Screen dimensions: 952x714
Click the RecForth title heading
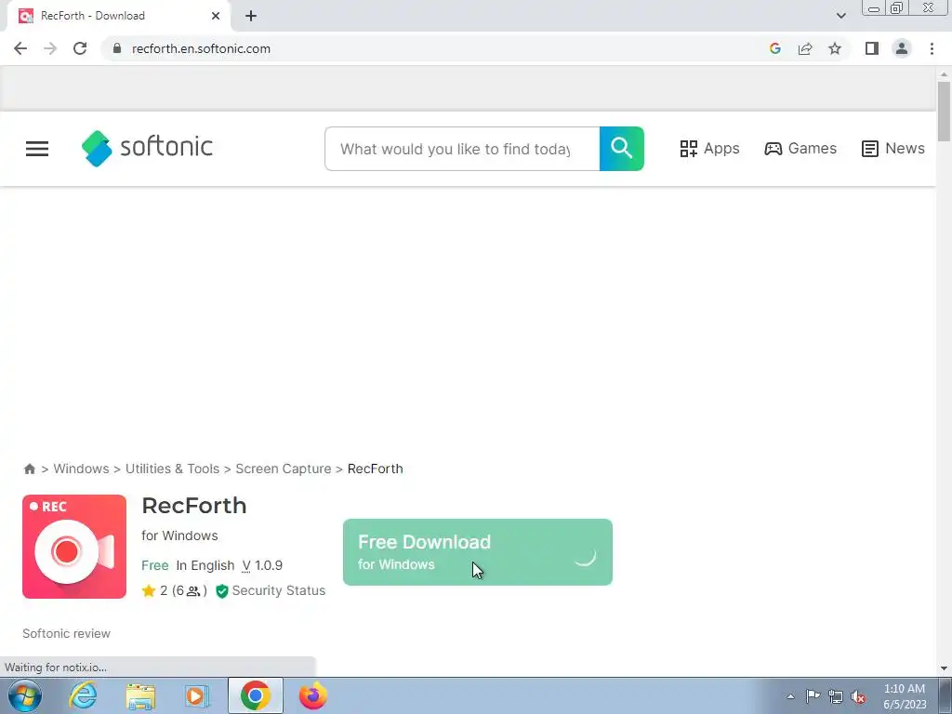[194, 506]
